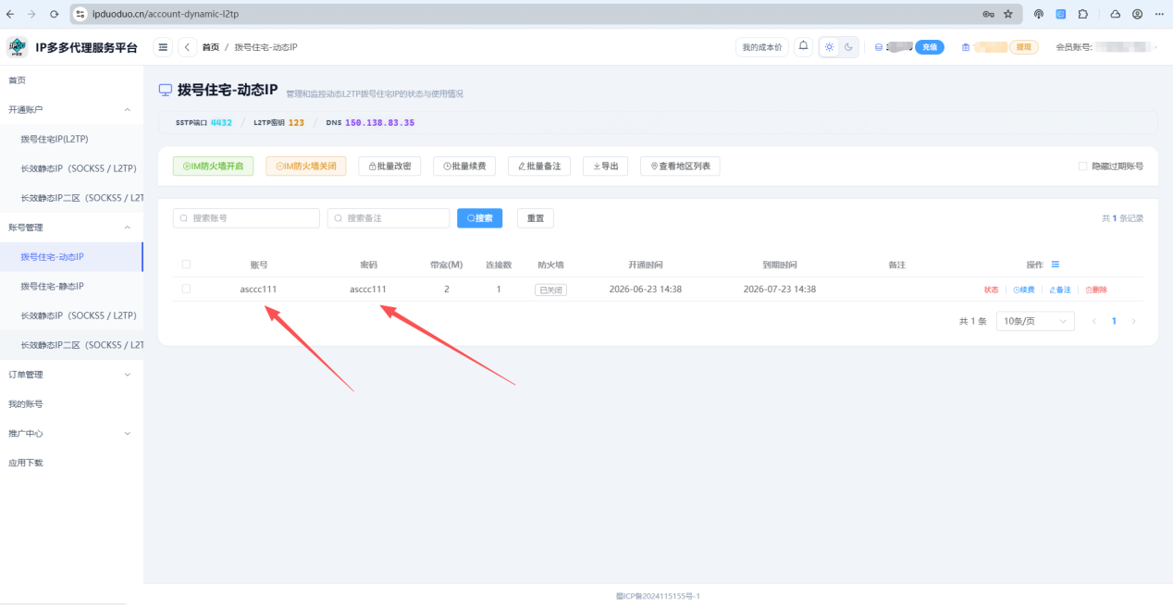Click the browser back arrow
Image resolution: width=1173 pixels, height=605 pixels.
(x=10, y=14)
